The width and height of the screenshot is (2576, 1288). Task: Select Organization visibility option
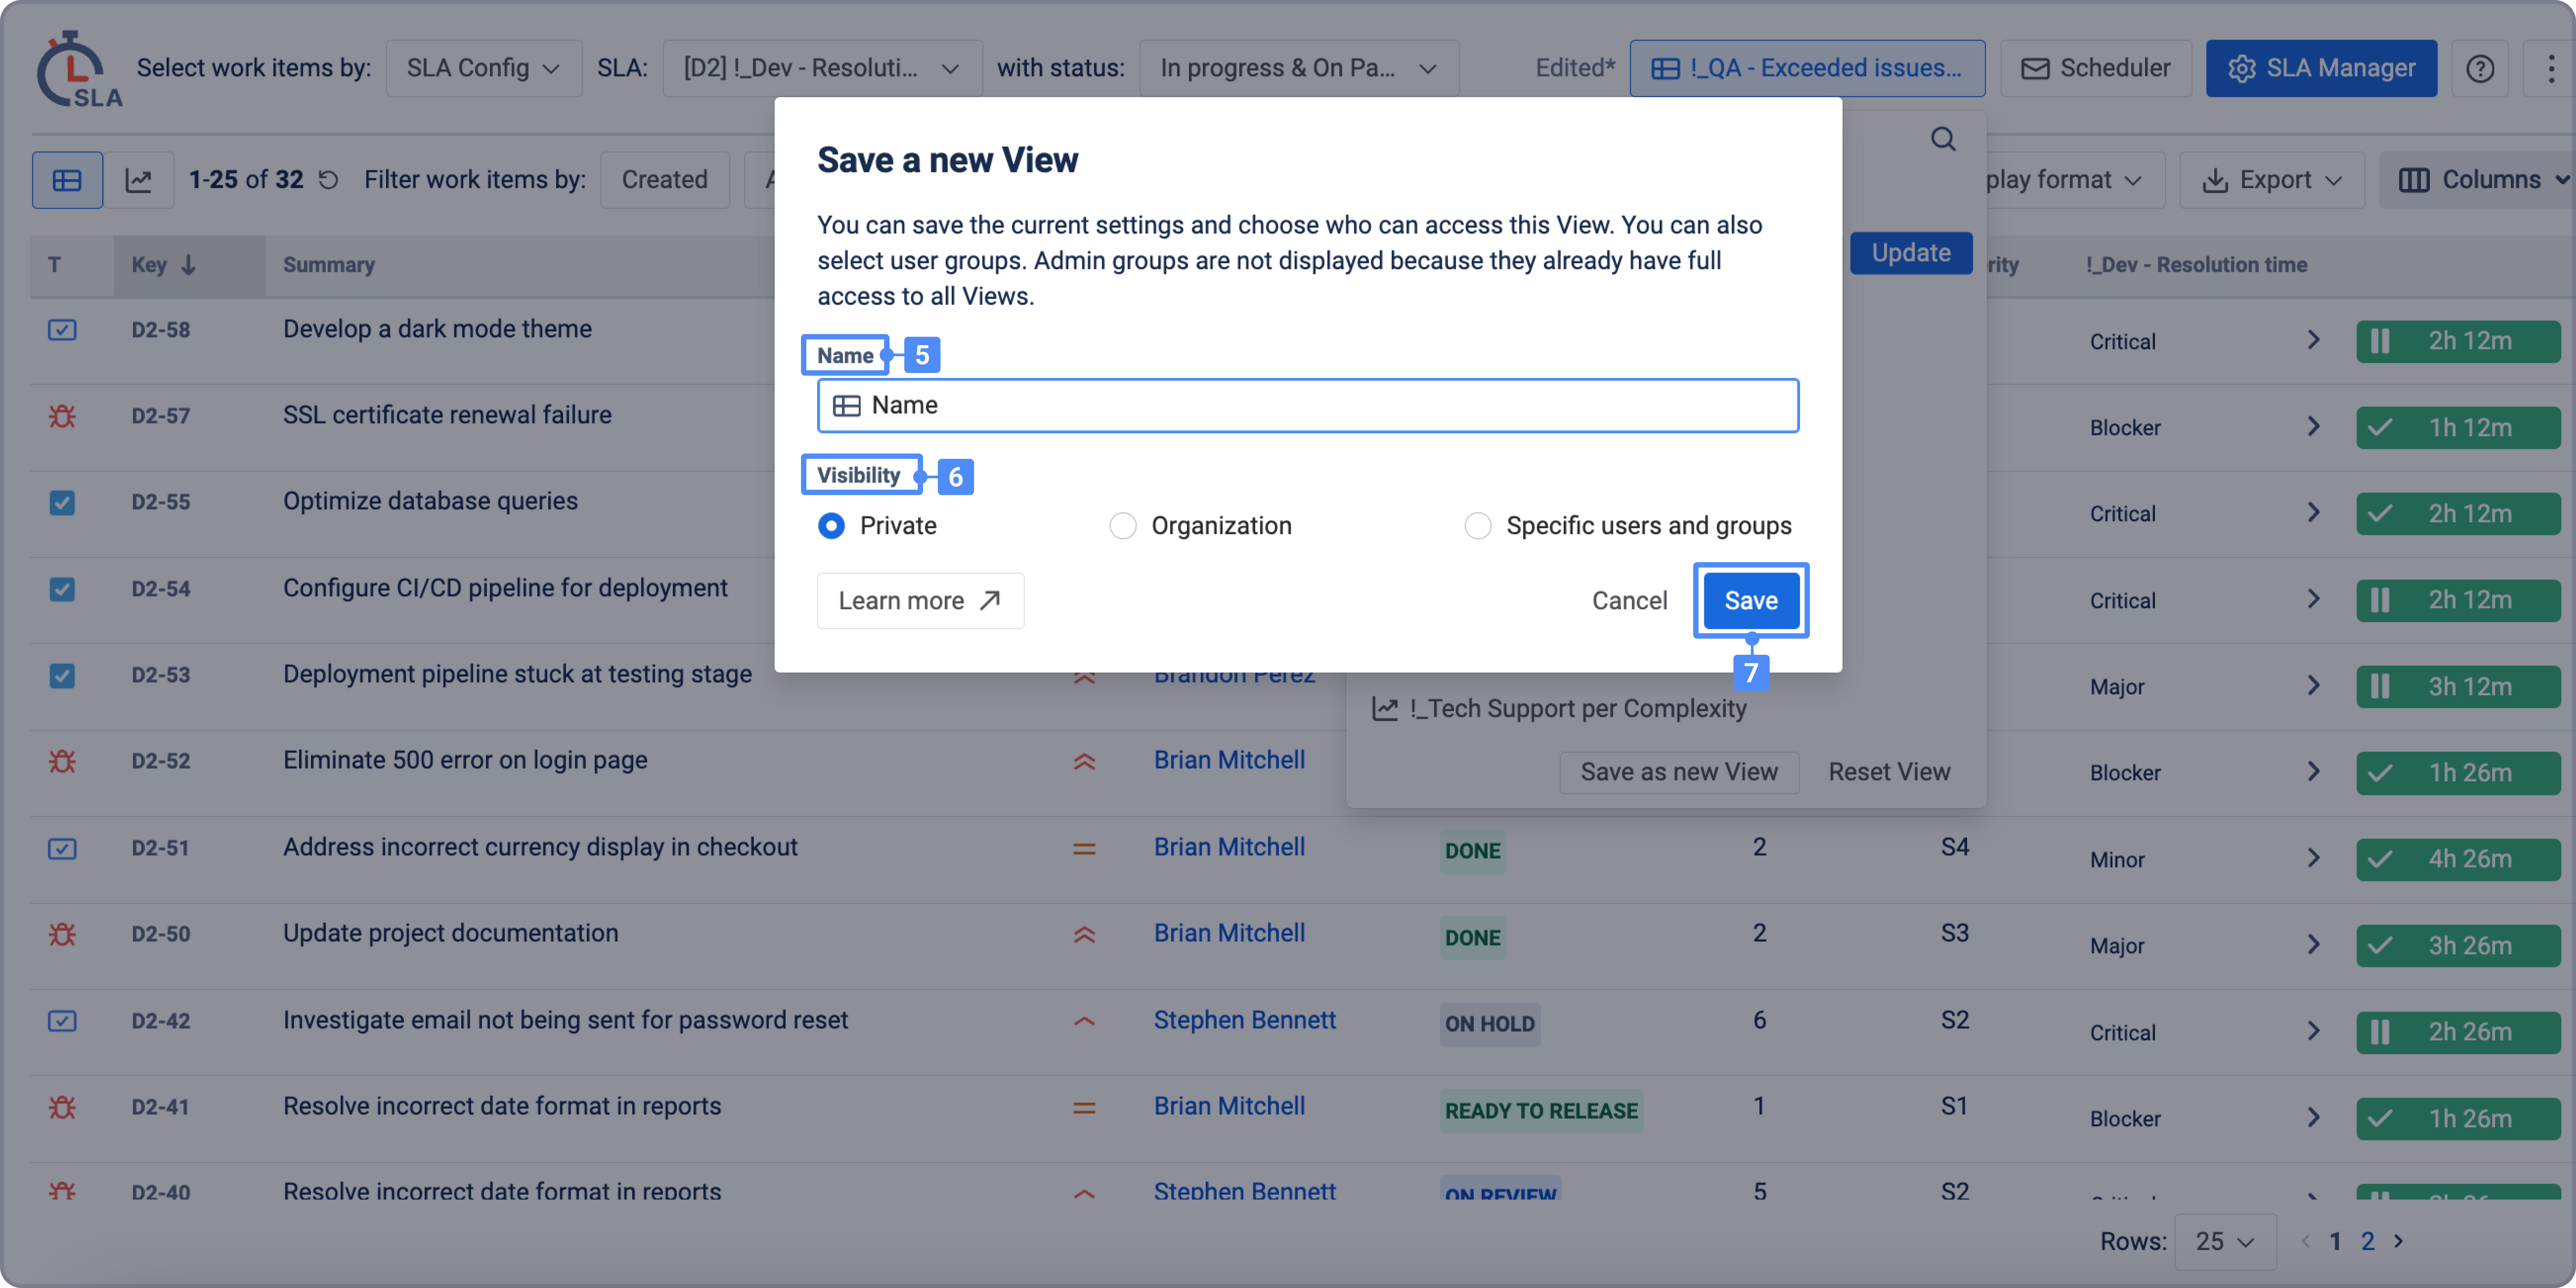1123,526
